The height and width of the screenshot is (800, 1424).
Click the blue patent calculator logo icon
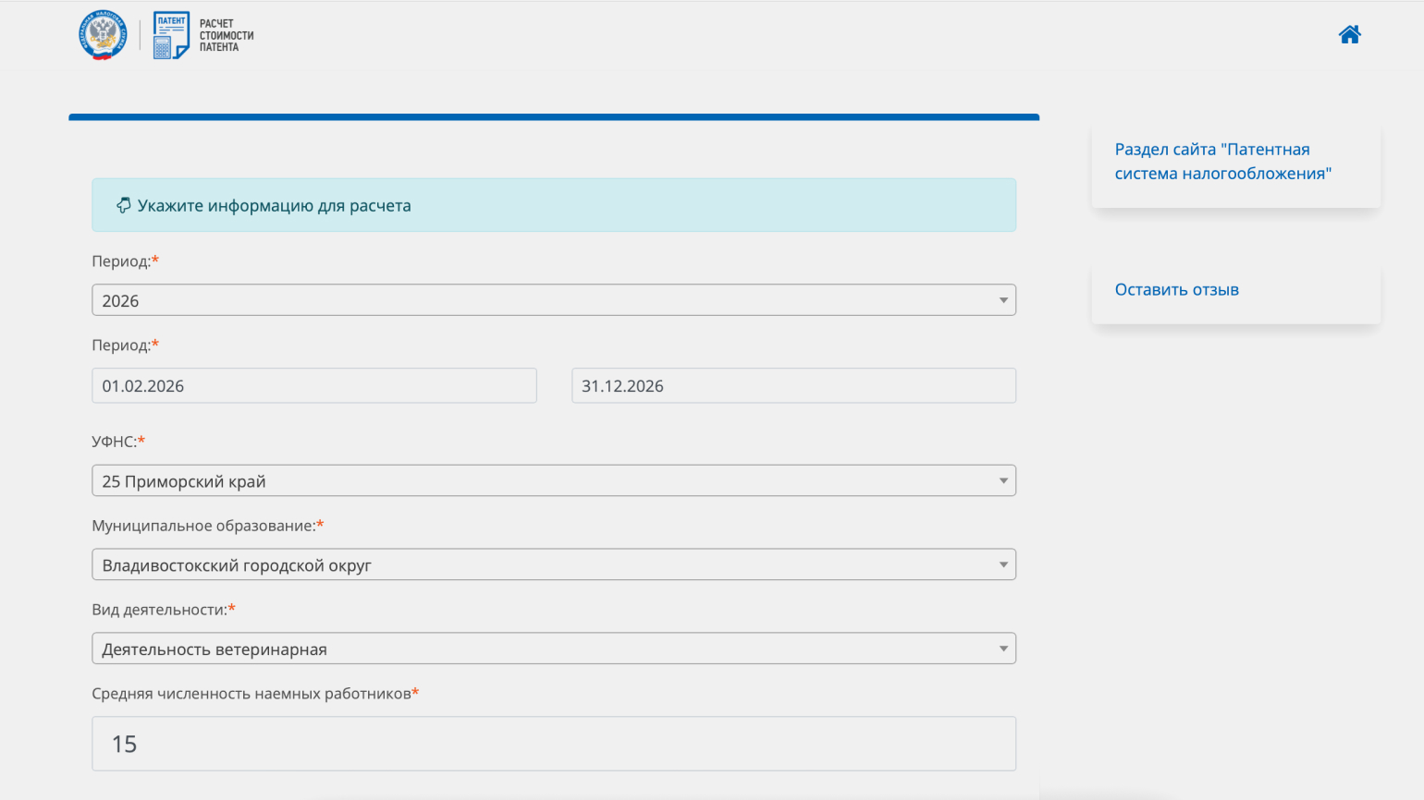[171, 35]
